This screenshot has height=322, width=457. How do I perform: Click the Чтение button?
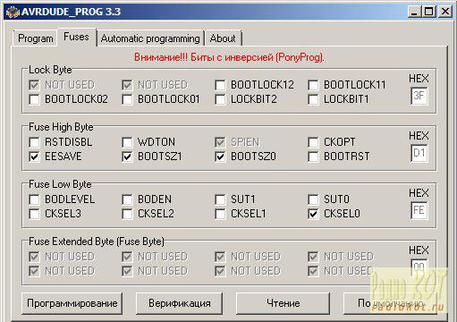click(x=284, y=303)
